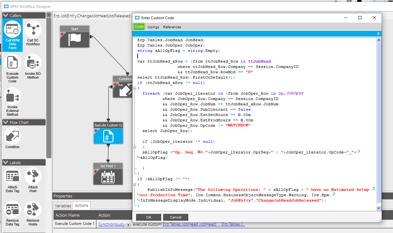Pick the Execute Custom Code caller
Screen dimensions: 393x233
12,63
